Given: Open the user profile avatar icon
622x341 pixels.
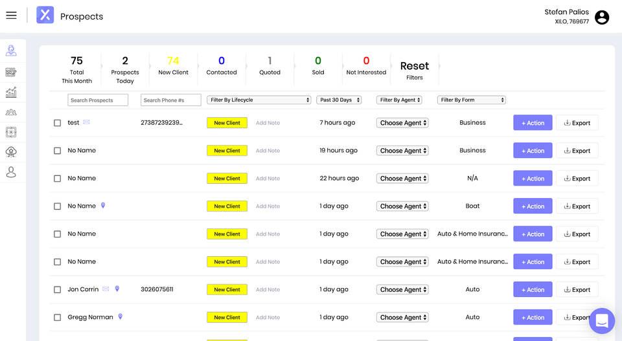Looking at the screenshot, I should pos(602,17).
